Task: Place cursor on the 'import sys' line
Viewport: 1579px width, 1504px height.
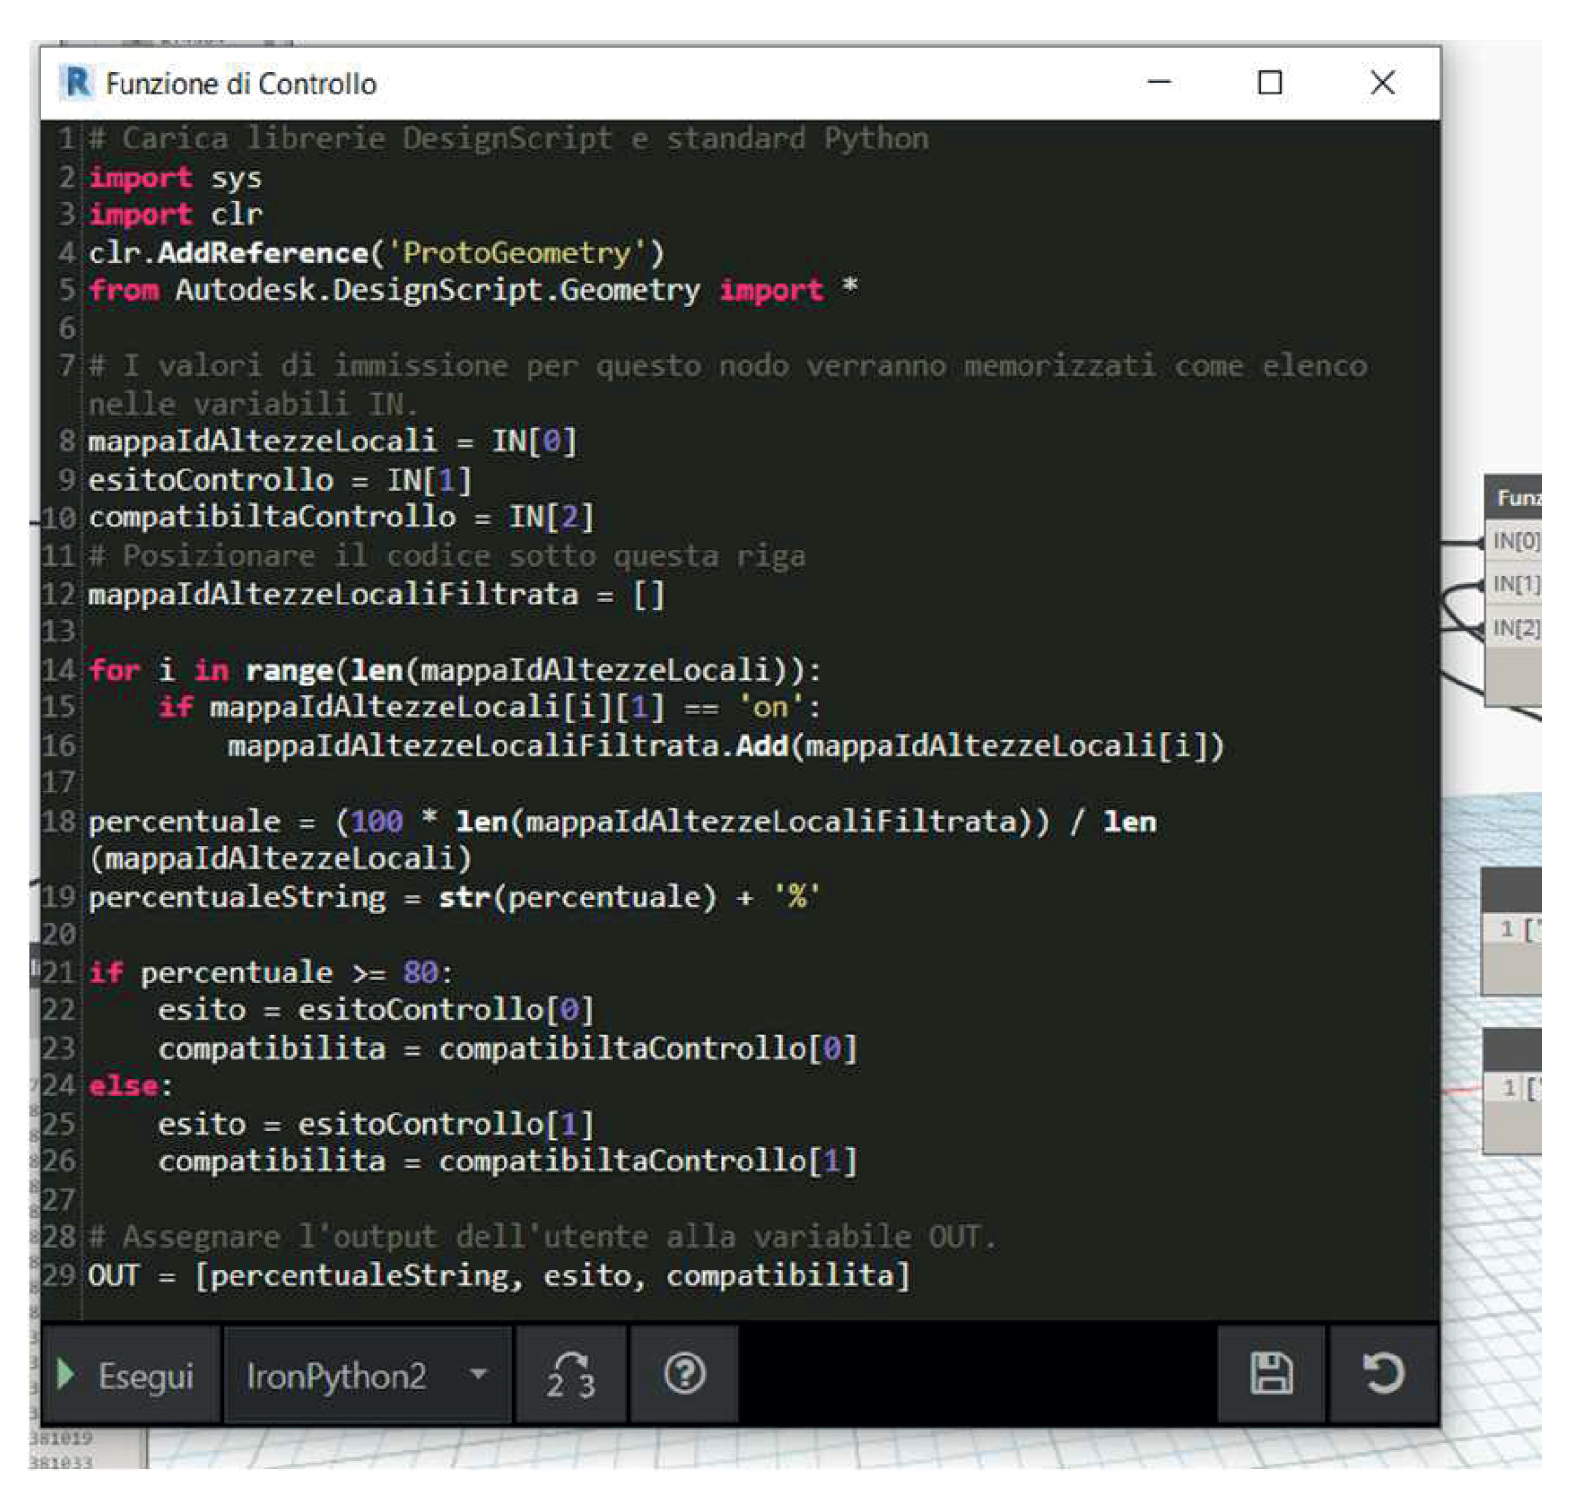Action: click(x=176, y=177)
